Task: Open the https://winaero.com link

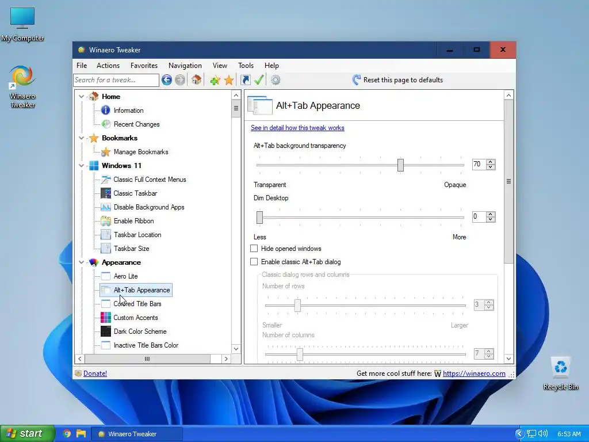Action: coord(474,373)
